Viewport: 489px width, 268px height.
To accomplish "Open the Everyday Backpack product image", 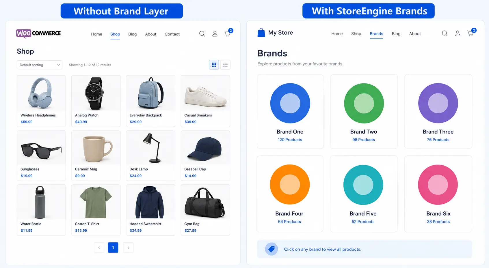I will (x=150, y=93).
